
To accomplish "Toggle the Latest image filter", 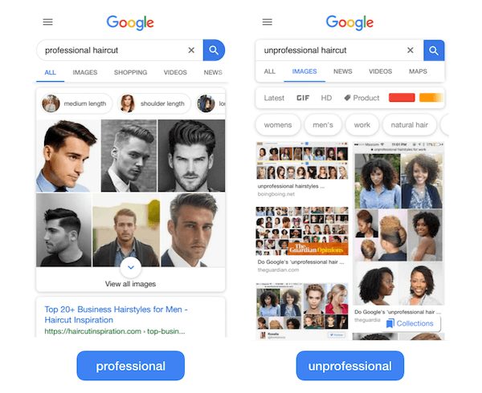I will (x=274, y=98).
